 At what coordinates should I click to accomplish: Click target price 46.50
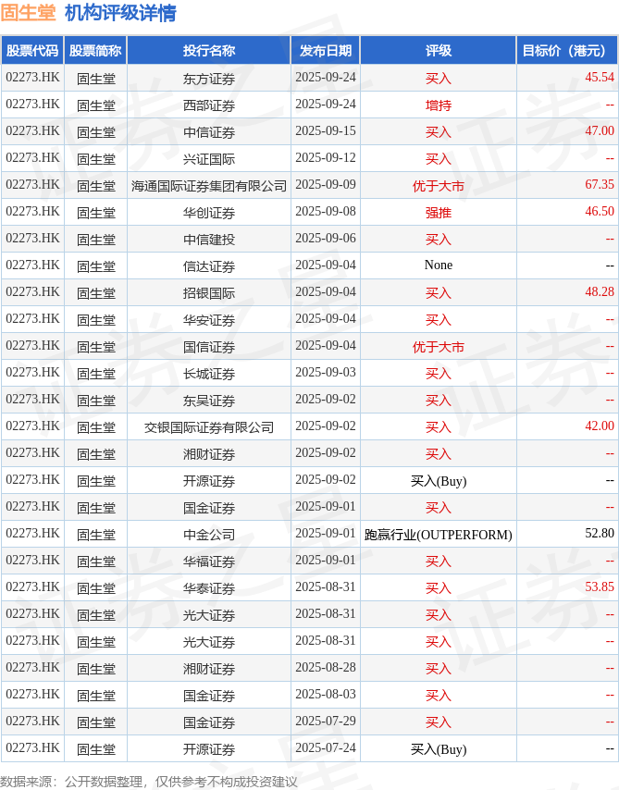click(x=600, y=211)
